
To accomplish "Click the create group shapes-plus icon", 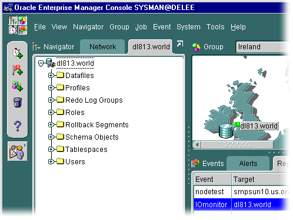I will coord(17,86).
